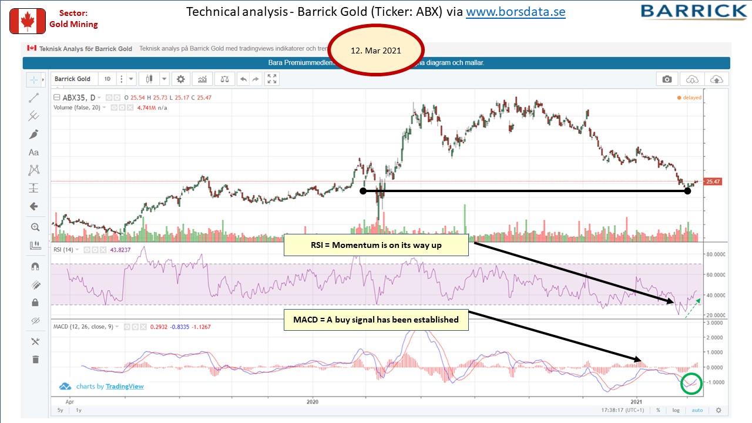Viewport: 752px width, 423px height.
Task: Open the TradingView link in chart
Action: pyautogui.click(x=125, y=387)
